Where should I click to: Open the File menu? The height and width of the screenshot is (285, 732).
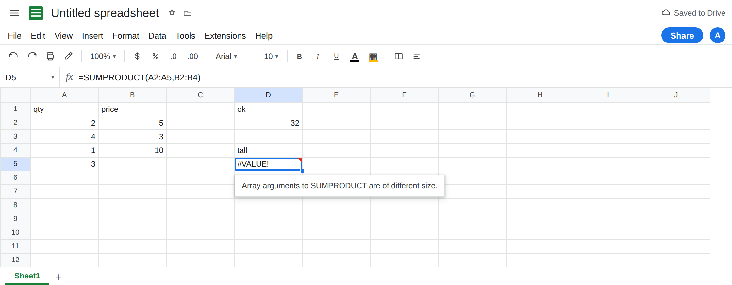(15, 36)
